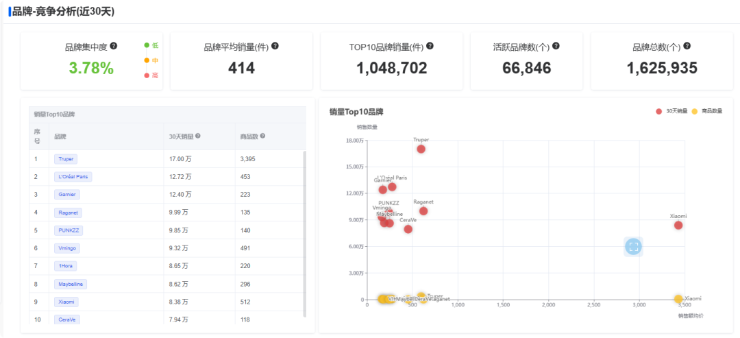
Task: Click the 66,846 active brands value
Action: pyautogui.click(x=526, y=69)
